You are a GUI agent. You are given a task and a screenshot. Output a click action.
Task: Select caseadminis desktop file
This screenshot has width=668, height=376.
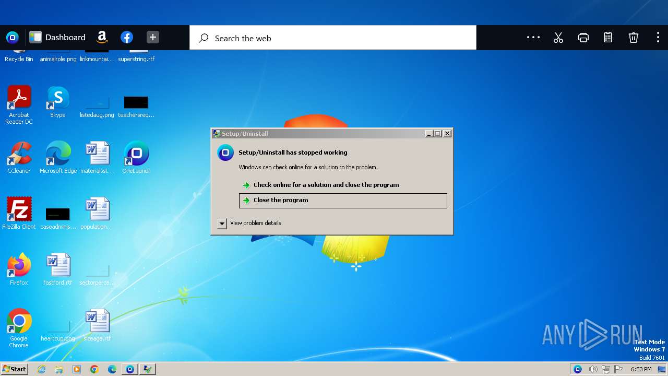click(x=58, y=218)
